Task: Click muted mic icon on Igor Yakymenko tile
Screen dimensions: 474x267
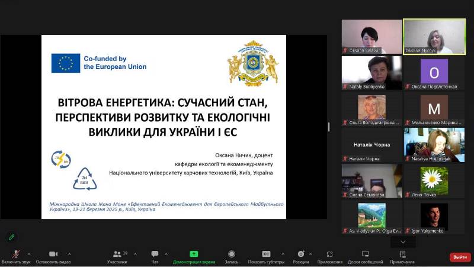Action: [x=408, y=231]
